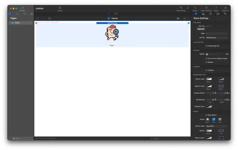Click the Set Link button
The width and height of the screenshot is (238, 150).
coord(201,29)
